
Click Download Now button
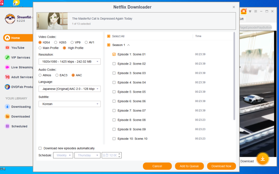click(221, 166)
